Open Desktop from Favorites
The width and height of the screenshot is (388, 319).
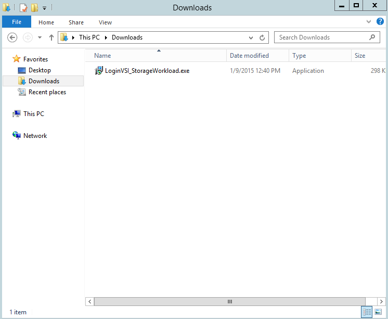40,70
